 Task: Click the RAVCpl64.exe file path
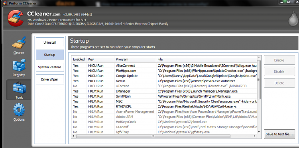[197, 106]
